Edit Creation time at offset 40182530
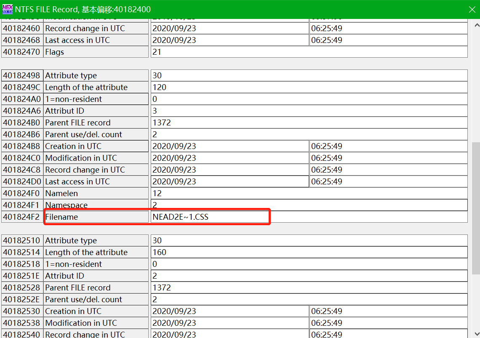This screenshot has height=338, width=480. coord(389,311)
